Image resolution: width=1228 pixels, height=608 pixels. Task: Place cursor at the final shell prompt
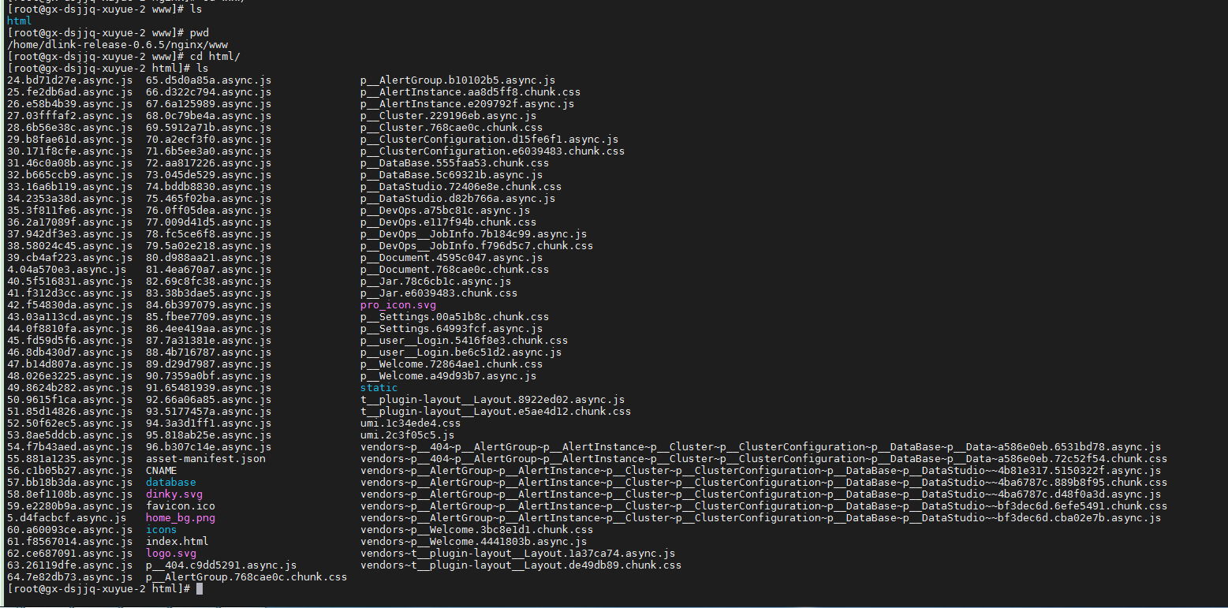[x=200, y=589]
